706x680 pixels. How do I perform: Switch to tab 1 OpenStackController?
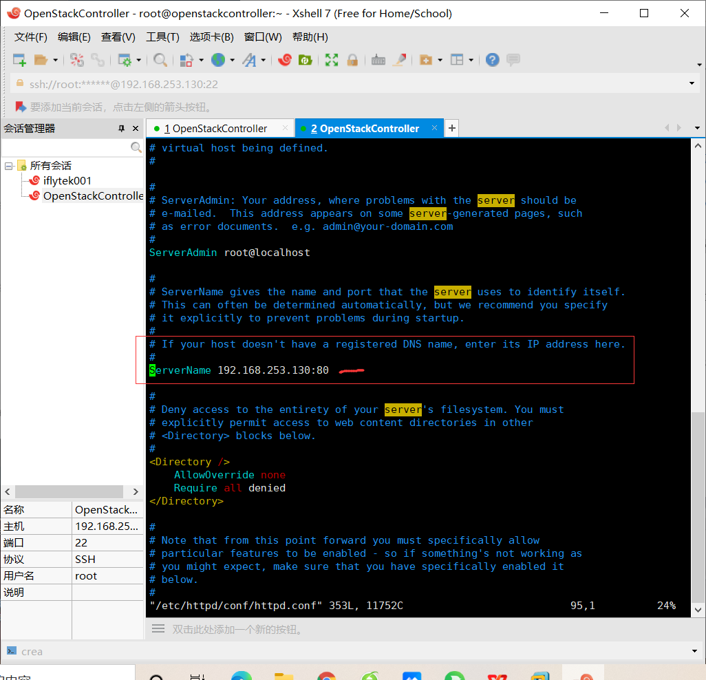point(220,129)
